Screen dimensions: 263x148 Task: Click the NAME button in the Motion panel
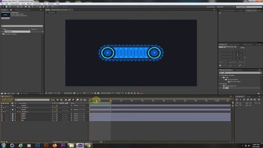(242, 65)
